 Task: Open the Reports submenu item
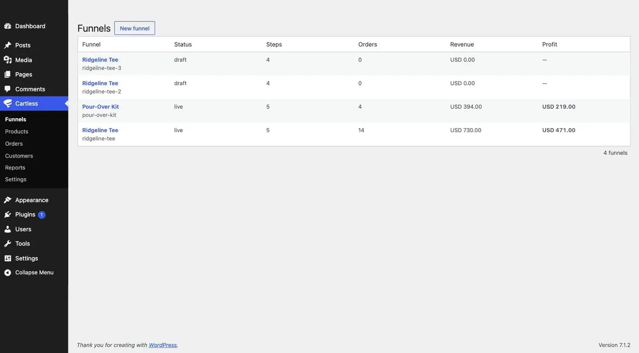[x=15, y=168]
